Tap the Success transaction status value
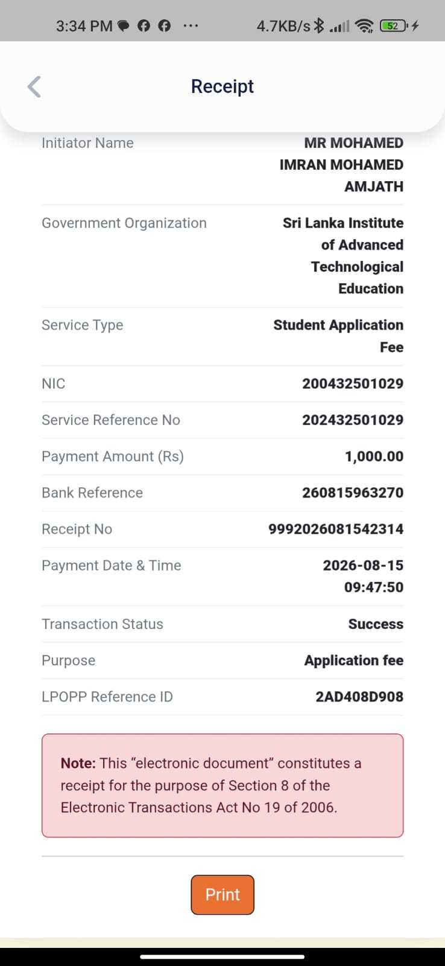 pos(376,624)
